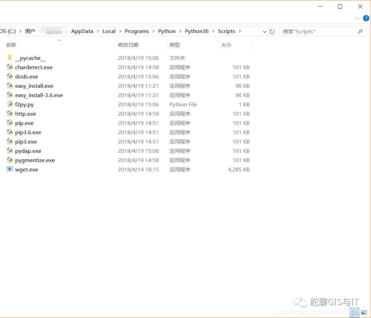The height and width of the screenshot is (318, 371).
Task: Open the __pycache__ folder icon
Action: tap(10, 57)
